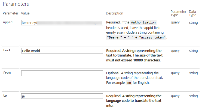Click the empty from language input field
The width and height of the screenshot is (202, 110).
coord(62,73)
